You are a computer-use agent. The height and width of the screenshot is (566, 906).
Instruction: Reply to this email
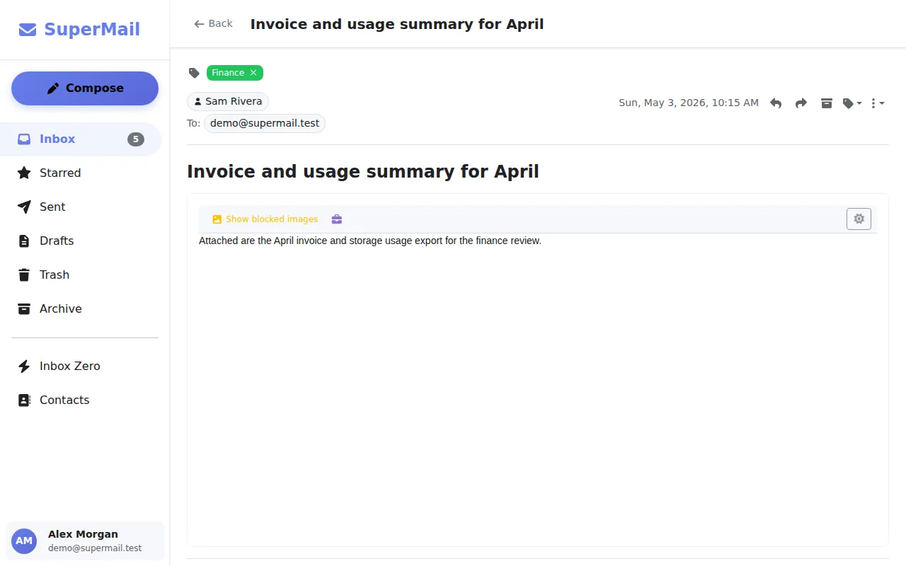[x=776, y=103]
